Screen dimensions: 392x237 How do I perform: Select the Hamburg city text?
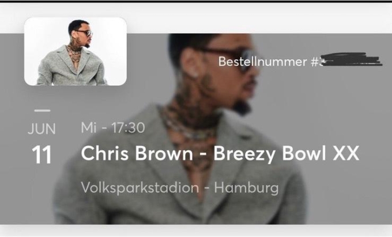tap(247, 188)
